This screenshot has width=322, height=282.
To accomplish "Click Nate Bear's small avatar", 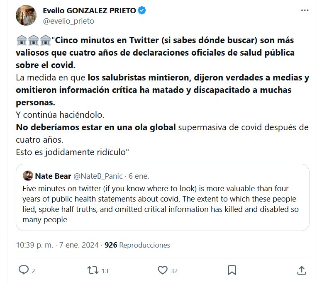I will click(28, 175).
